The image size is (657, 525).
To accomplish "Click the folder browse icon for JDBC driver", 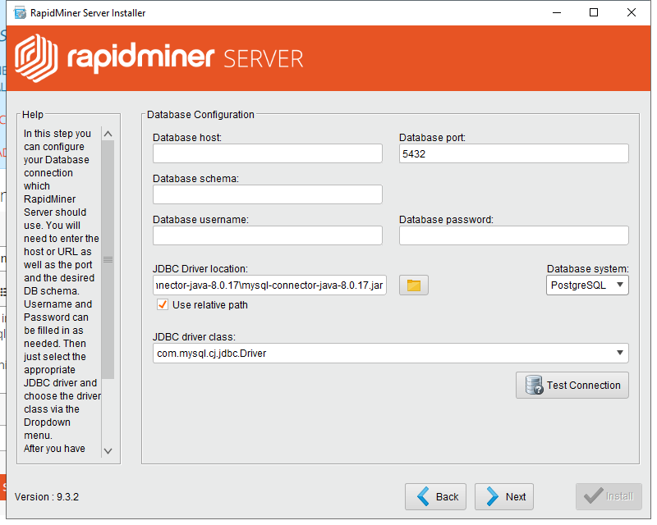I will coord(414,285).
